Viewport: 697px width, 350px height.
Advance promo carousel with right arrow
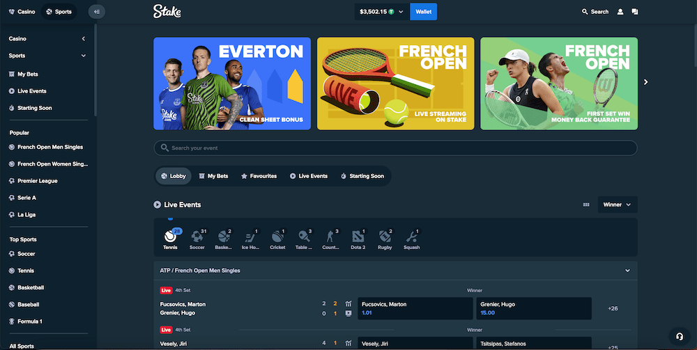point(646,82)
